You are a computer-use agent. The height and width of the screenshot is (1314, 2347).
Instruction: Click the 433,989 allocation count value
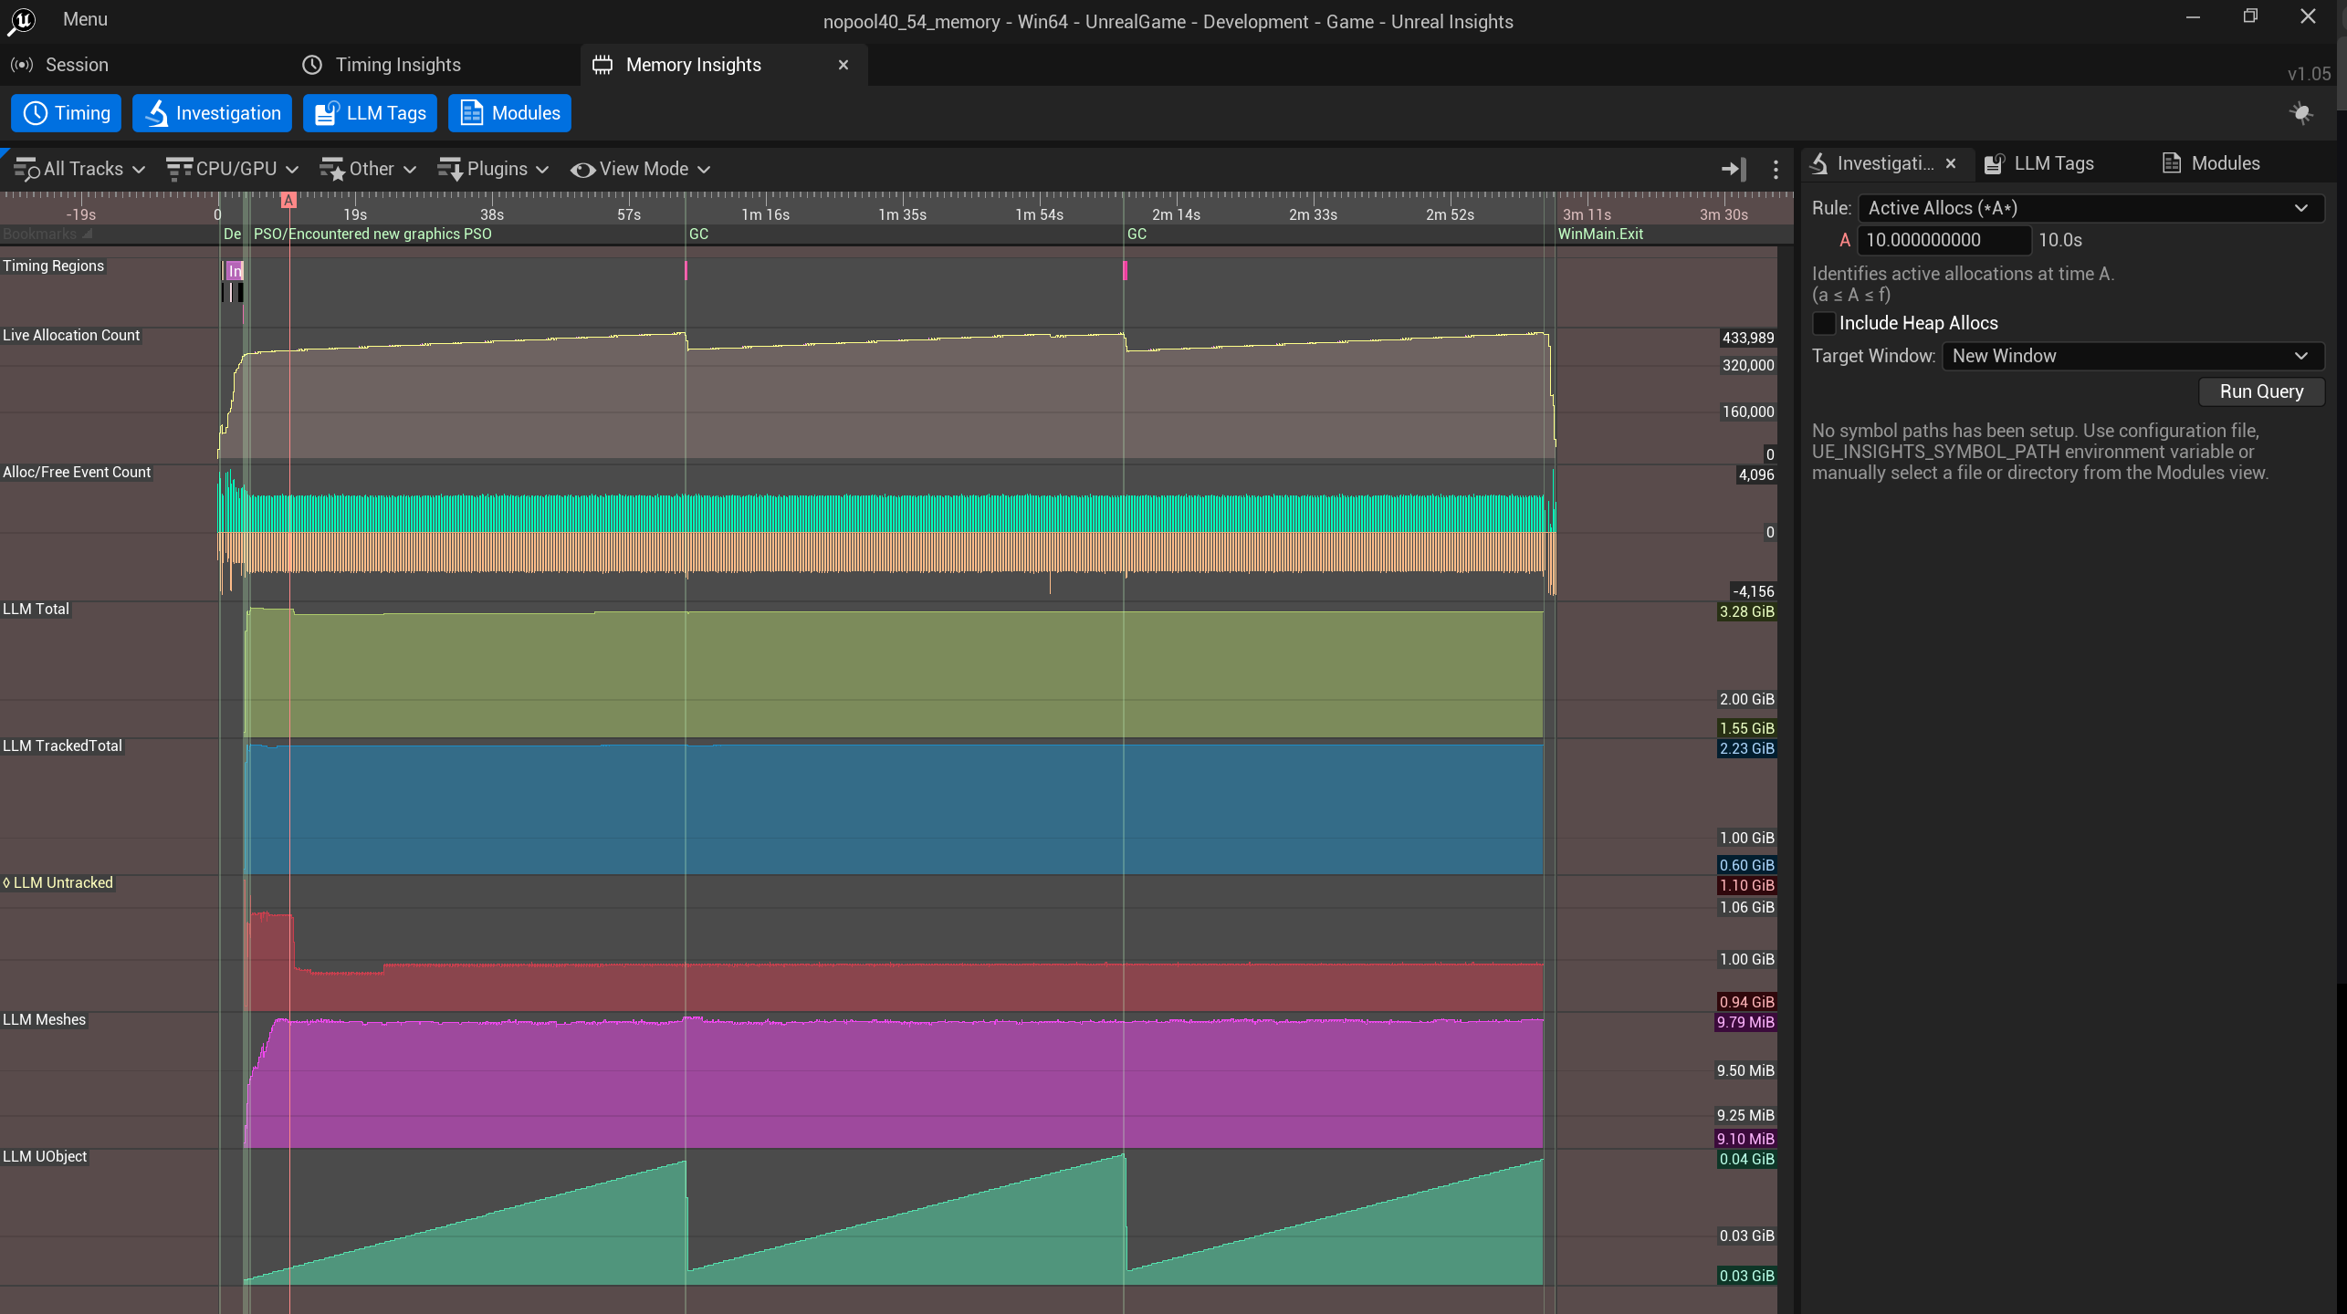pyautogui.click(x=1747, y=338)
